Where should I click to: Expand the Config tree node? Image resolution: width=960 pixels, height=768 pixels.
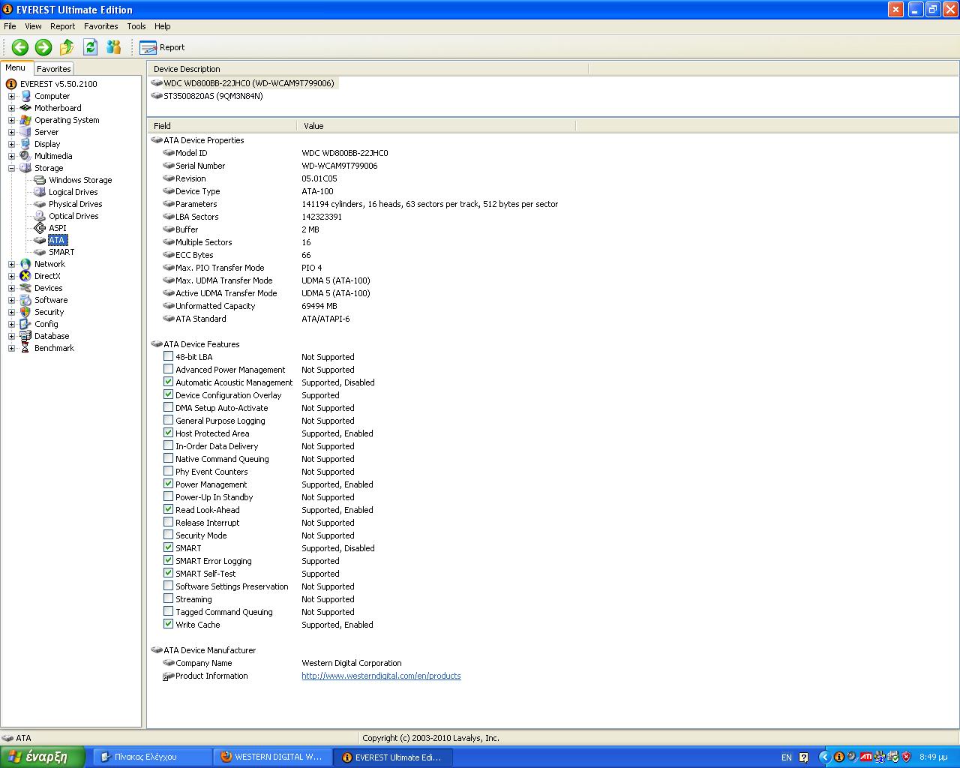tap(11, 324)
